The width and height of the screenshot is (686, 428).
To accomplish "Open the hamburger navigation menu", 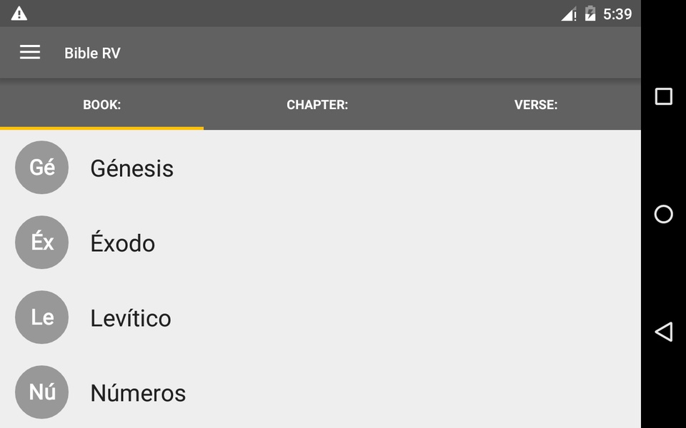I will (30, 52).
